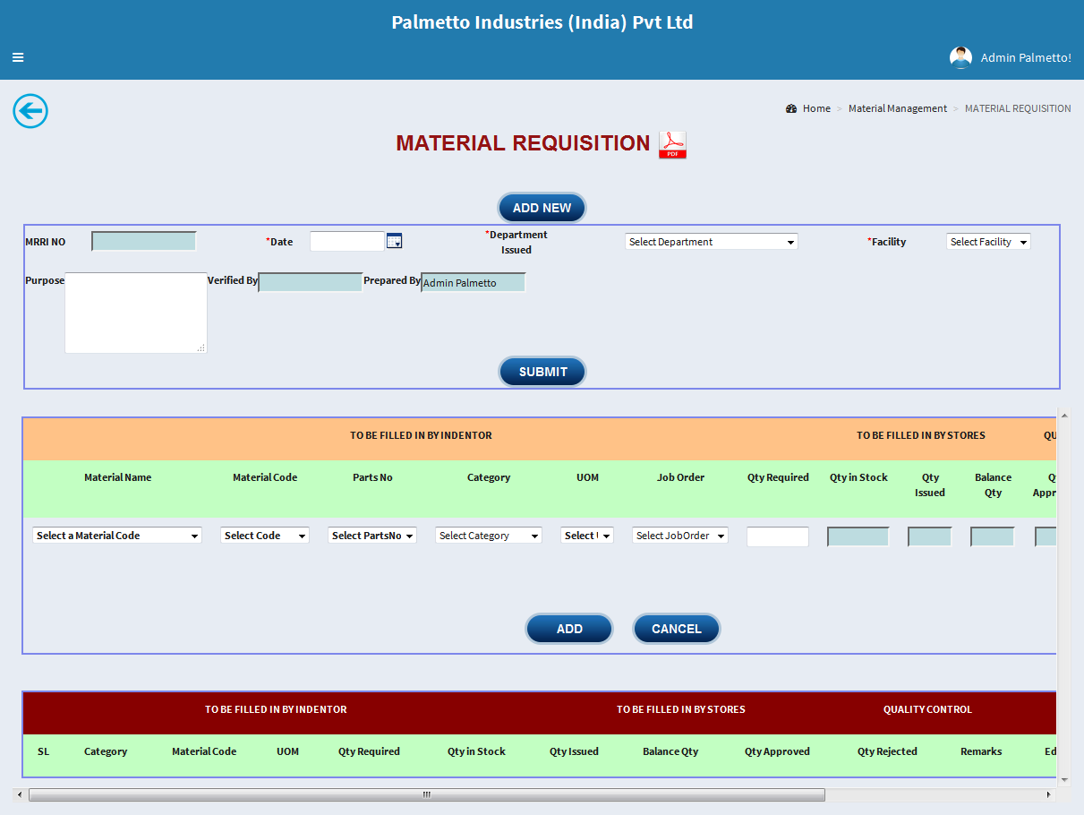The width and height of the screenshot is (1084, 815).
Task: Expand the Select JobOrder dropdown
Action: [x=680, y=536]
